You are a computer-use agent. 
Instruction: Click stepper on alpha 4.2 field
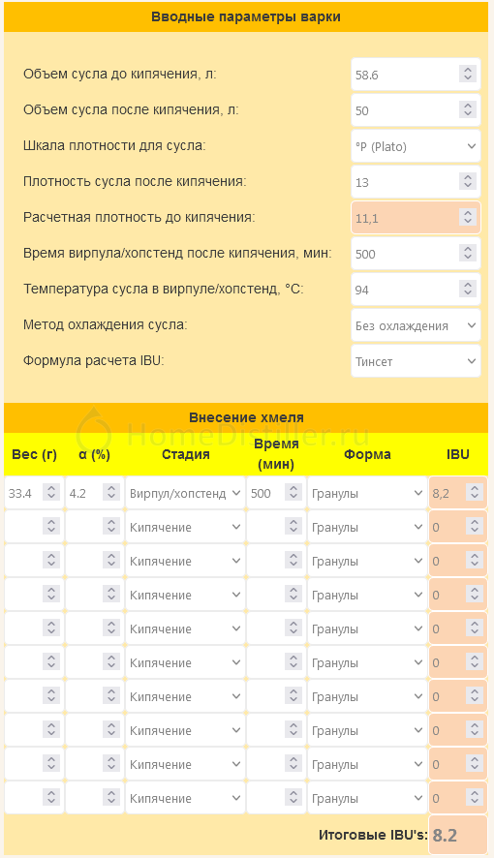click(x=111, y=493)
